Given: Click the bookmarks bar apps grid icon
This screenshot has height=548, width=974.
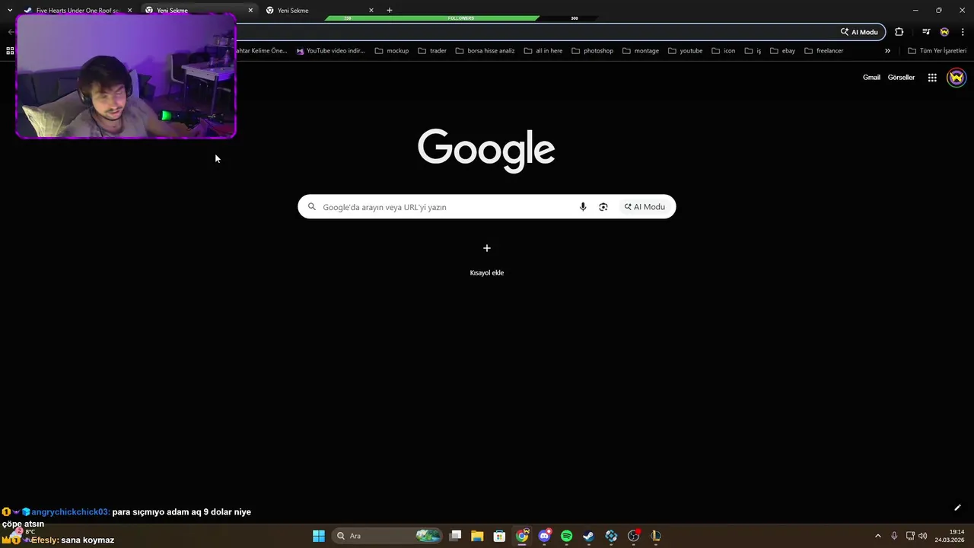Looking at the screenshot, I should click(x=10, y=51).
